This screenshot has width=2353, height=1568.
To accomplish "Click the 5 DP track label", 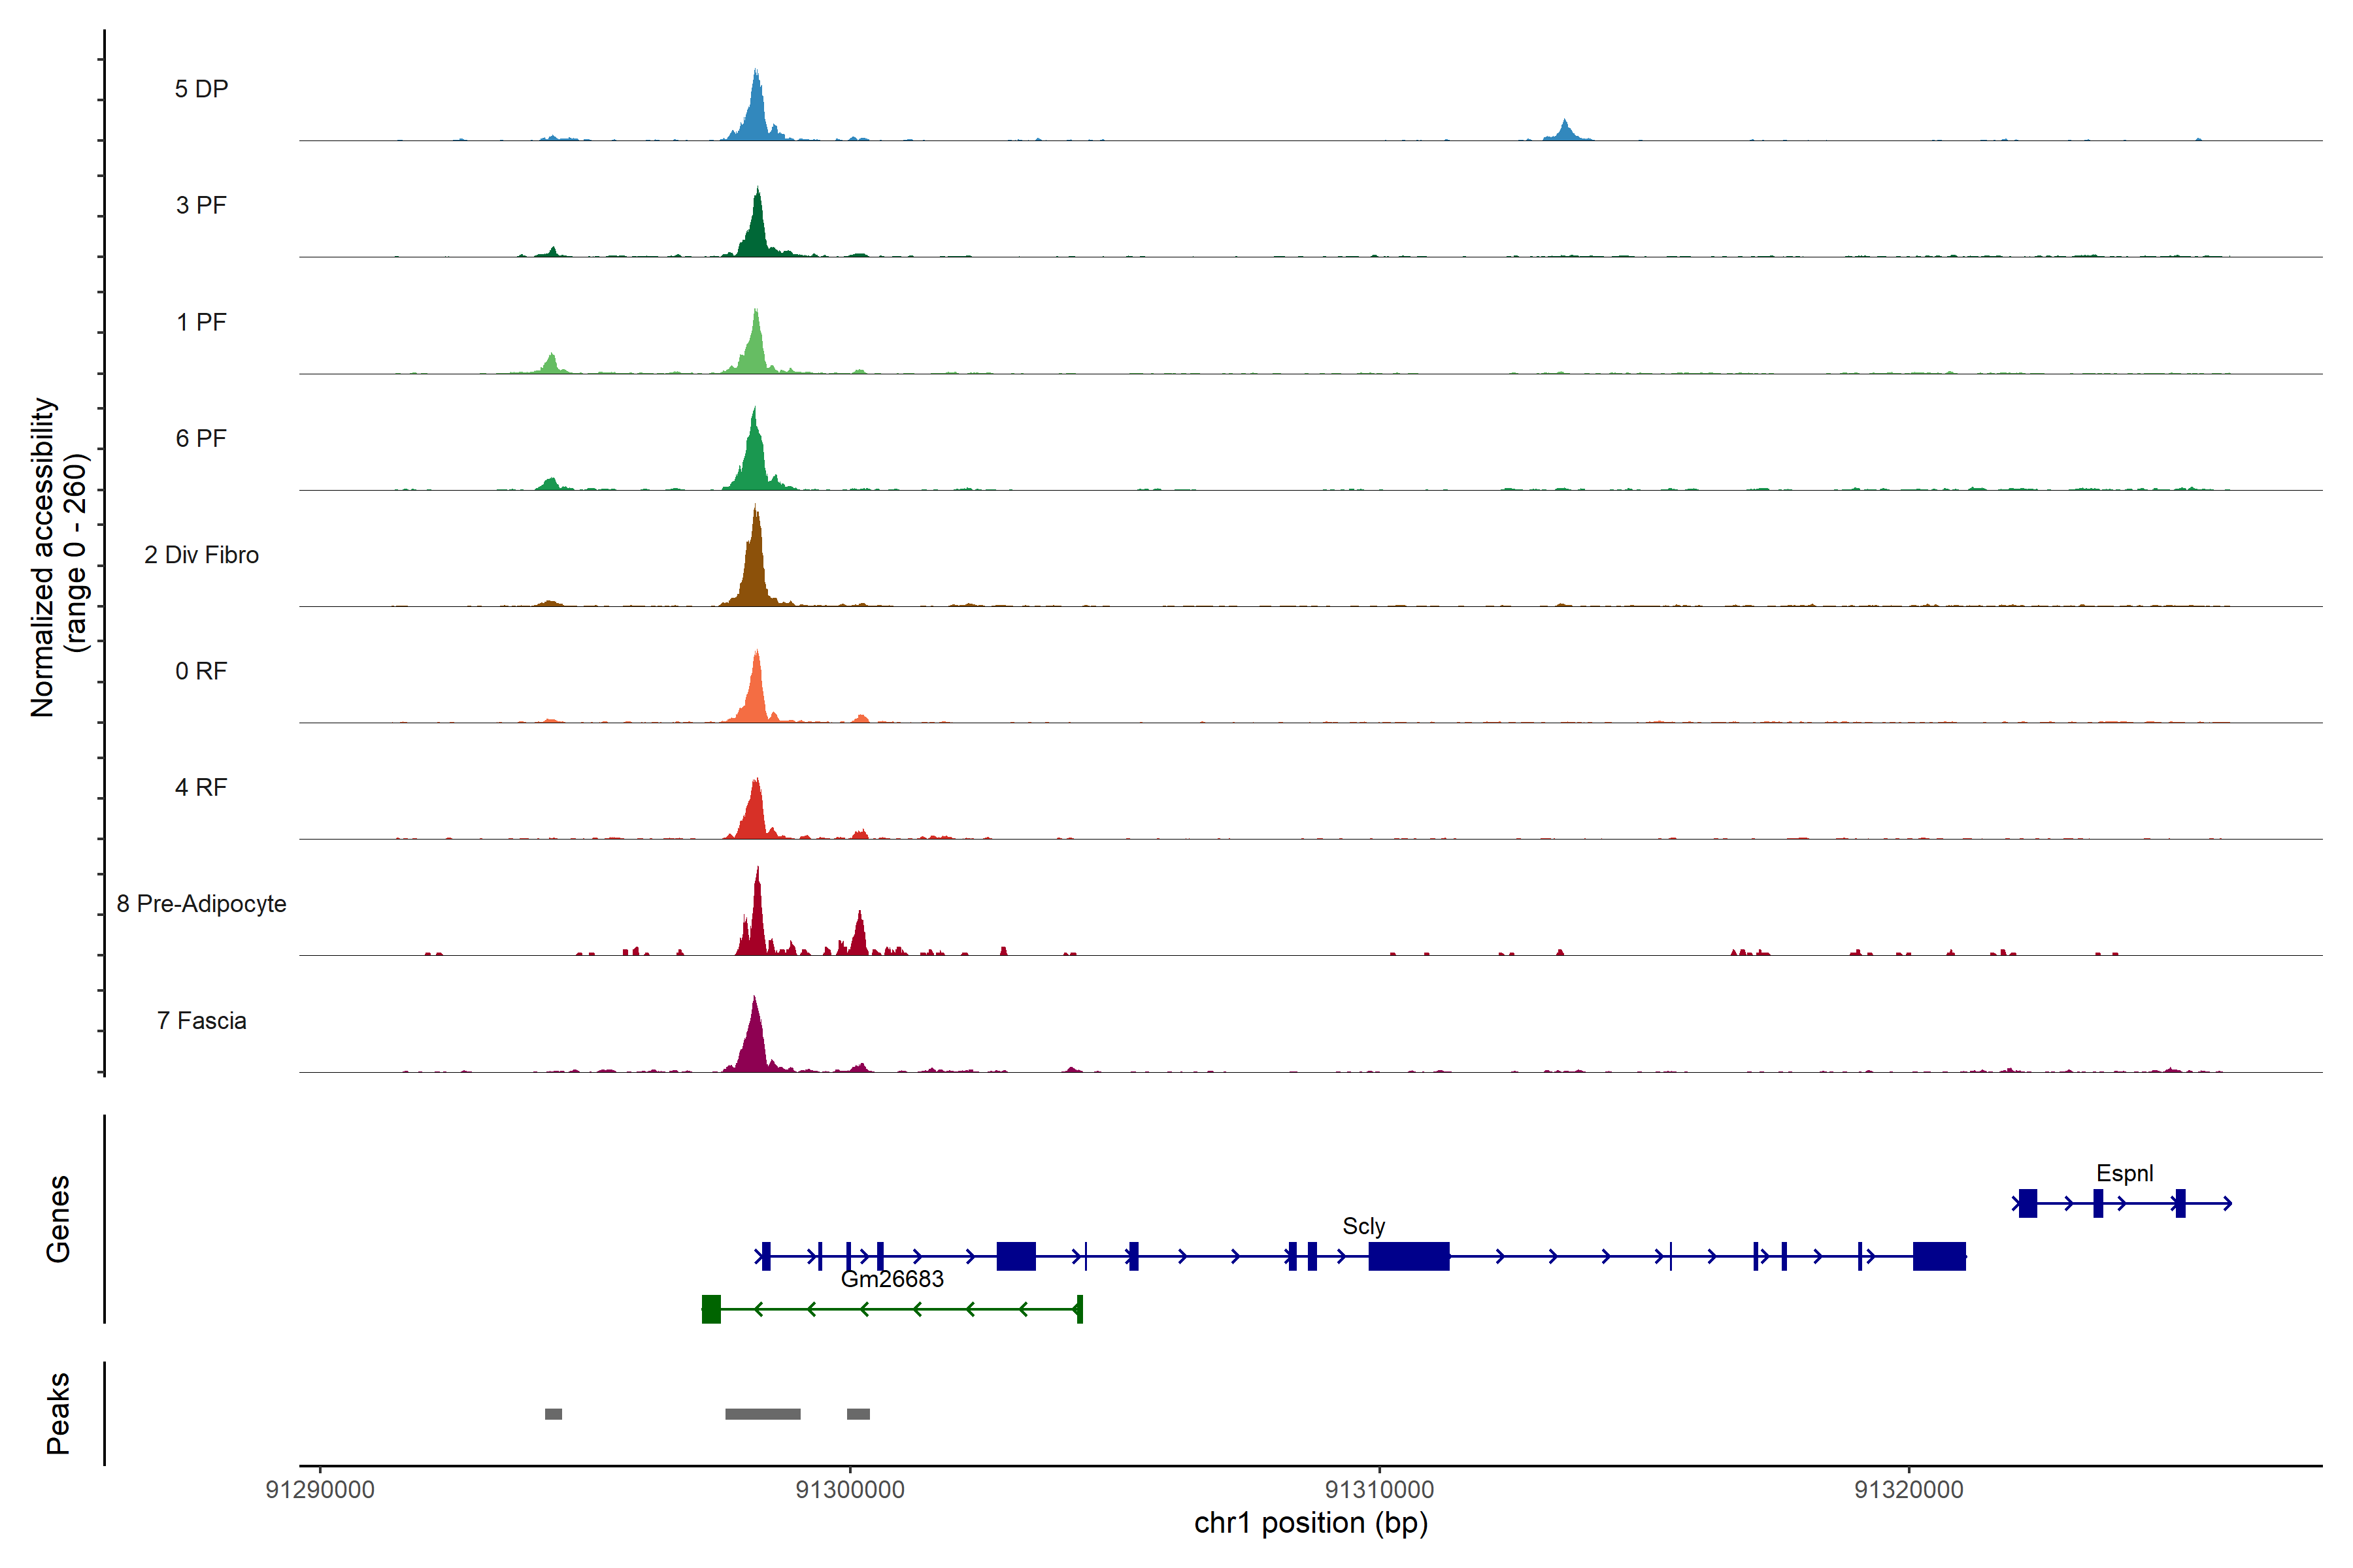I will (201, 89).
